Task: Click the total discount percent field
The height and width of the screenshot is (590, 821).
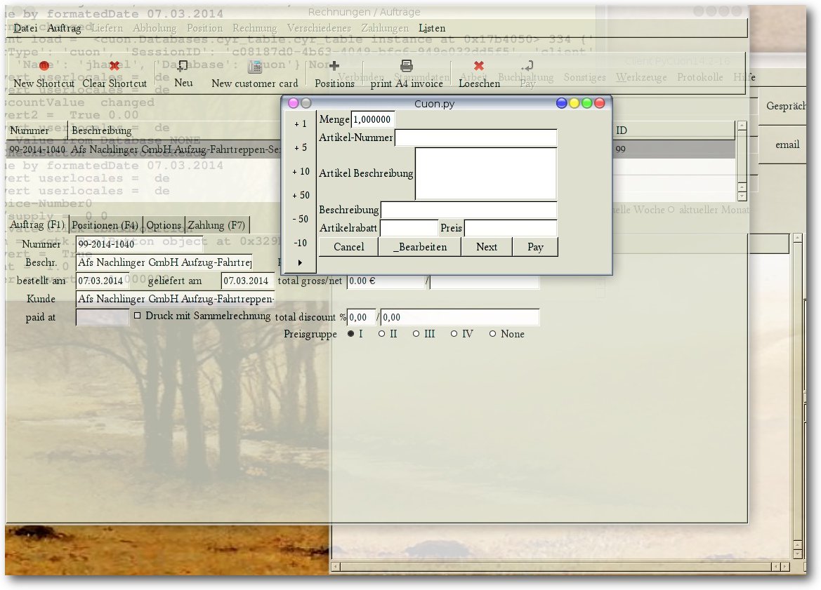Action: [x=361, y=317]
